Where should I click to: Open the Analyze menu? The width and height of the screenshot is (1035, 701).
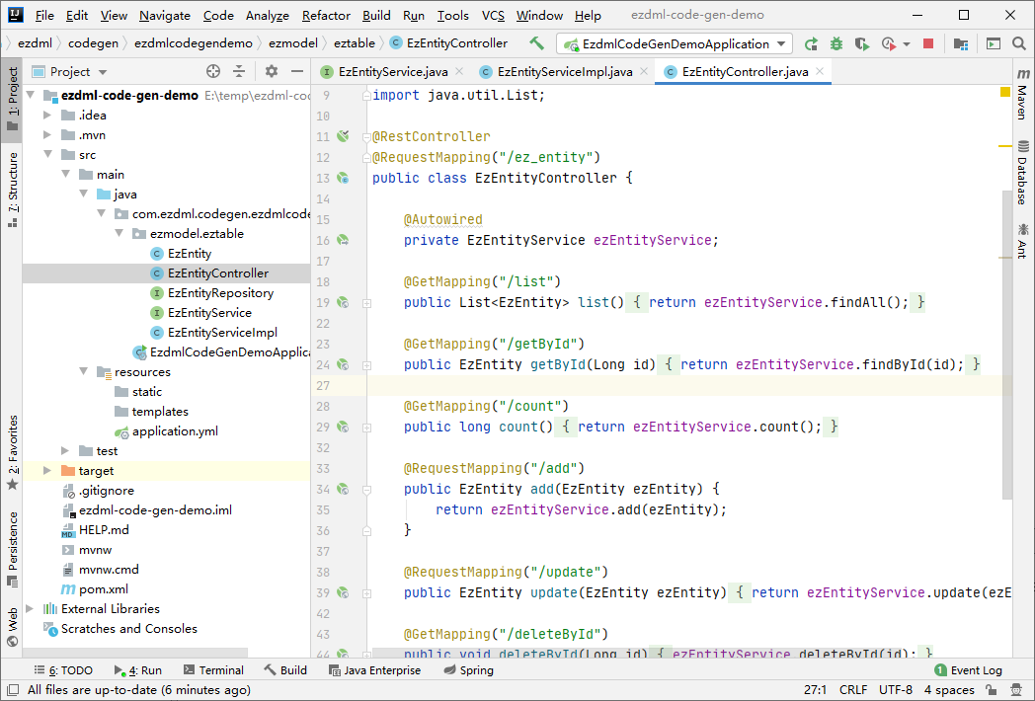click(268, 15)
